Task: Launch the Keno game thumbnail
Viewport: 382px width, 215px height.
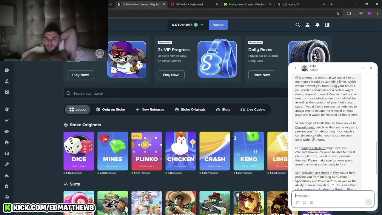Action: pyautogui.click(x=249, y=151)
